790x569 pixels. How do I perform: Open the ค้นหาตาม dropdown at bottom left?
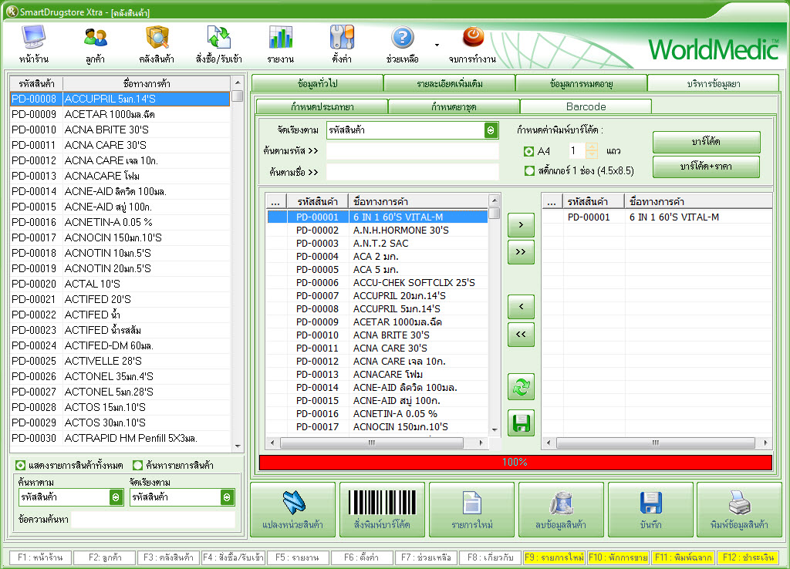116,497
